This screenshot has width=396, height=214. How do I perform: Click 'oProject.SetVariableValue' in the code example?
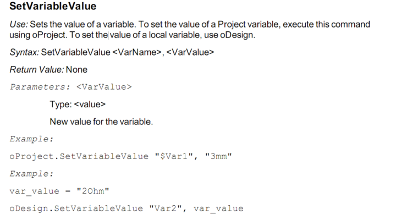(x=79, y=156)
